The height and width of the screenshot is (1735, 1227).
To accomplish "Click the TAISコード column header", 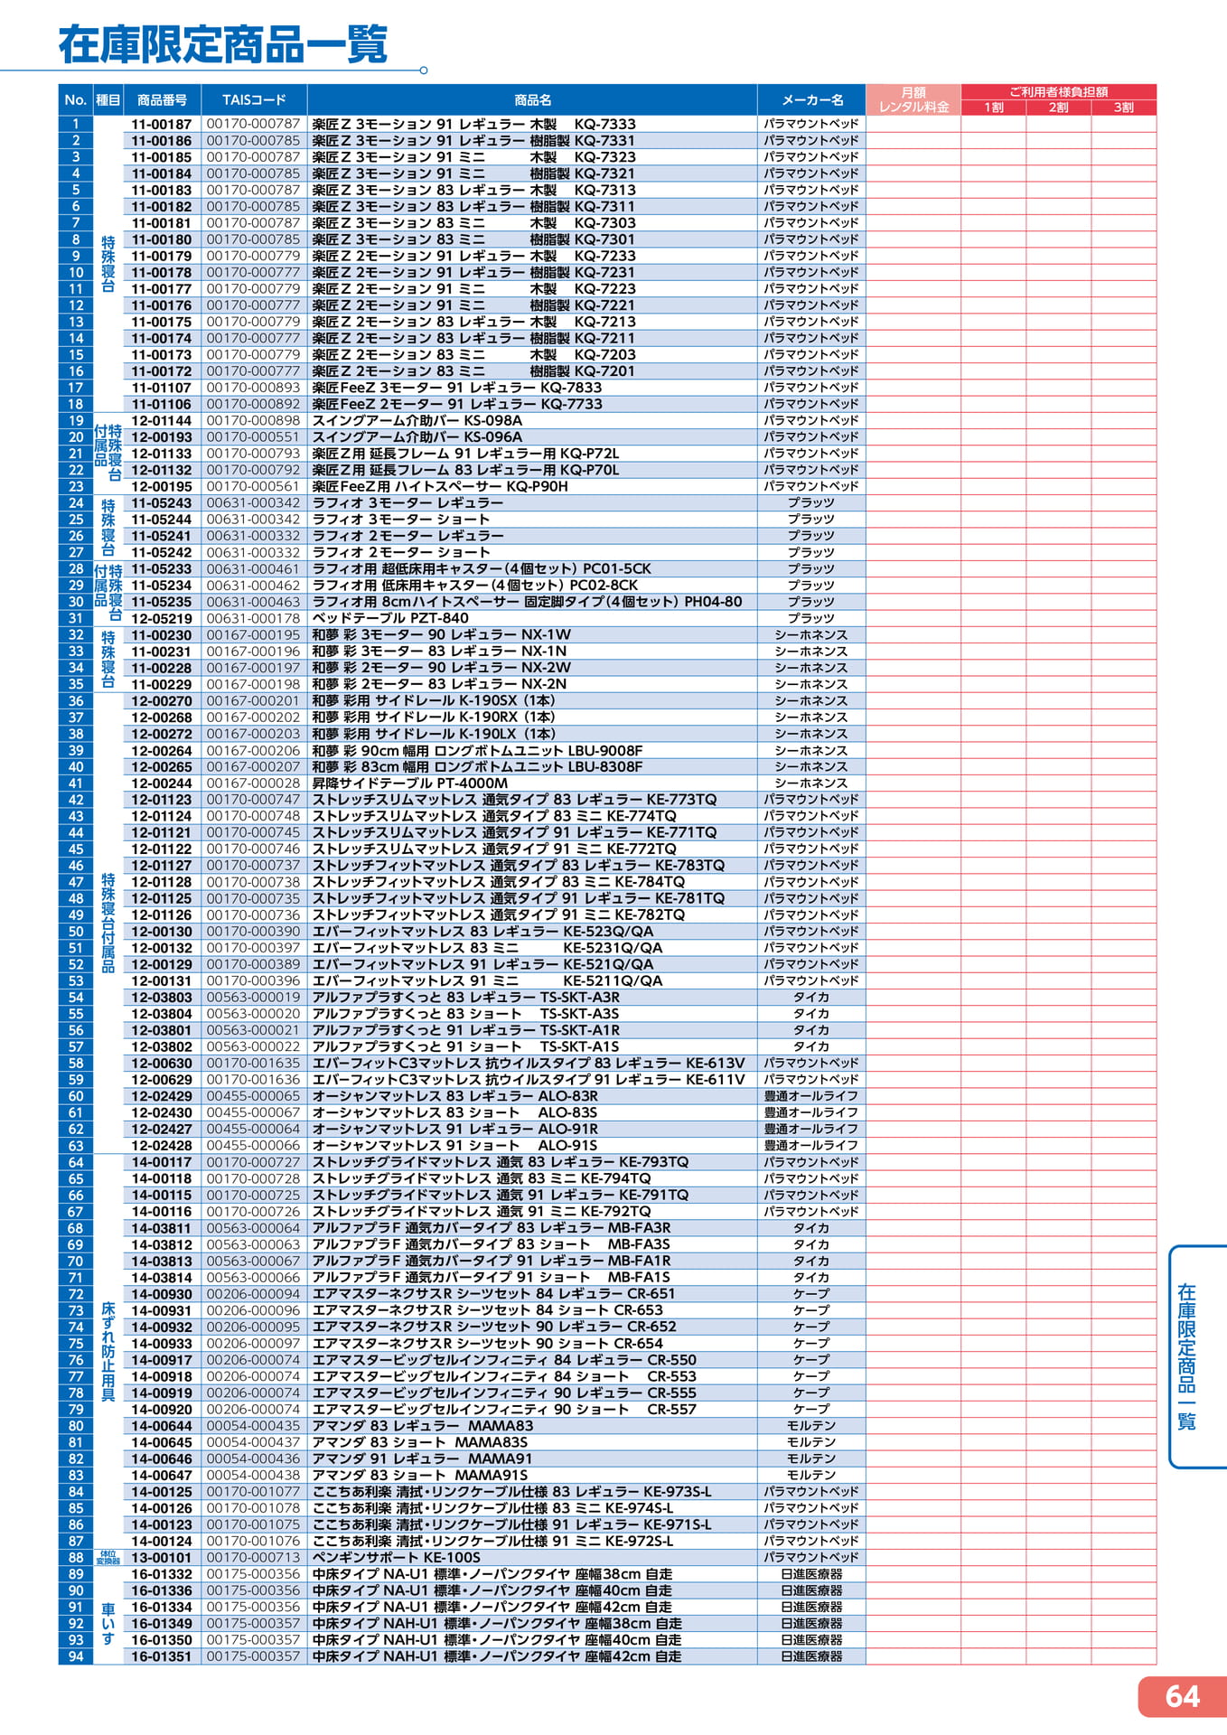I will (254, 99).
